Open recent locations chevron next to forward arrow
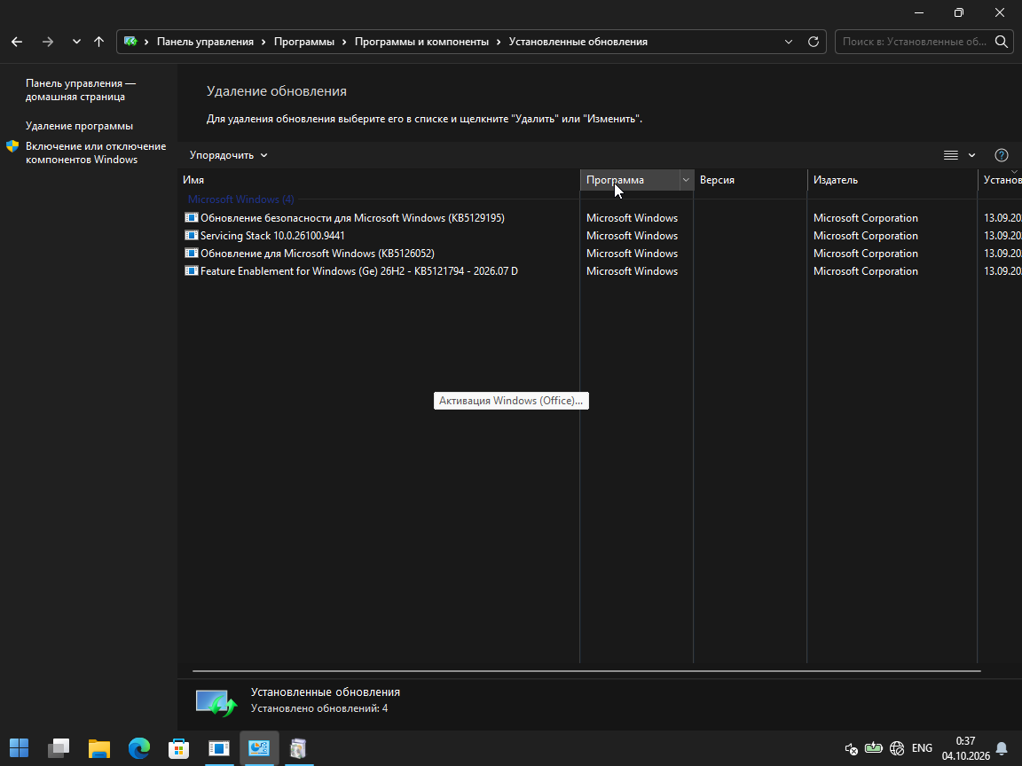Image resolution: width=1022 pixels, height=766 pixels. (76, 42)
